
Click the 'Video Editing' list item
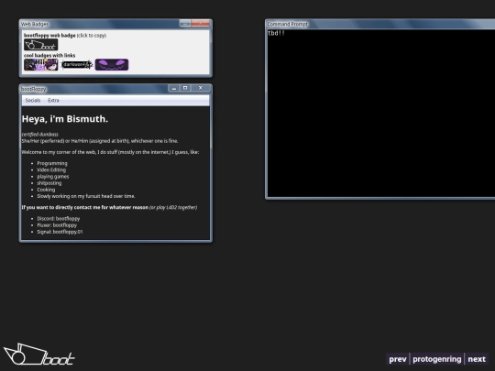tap(51, 170)
